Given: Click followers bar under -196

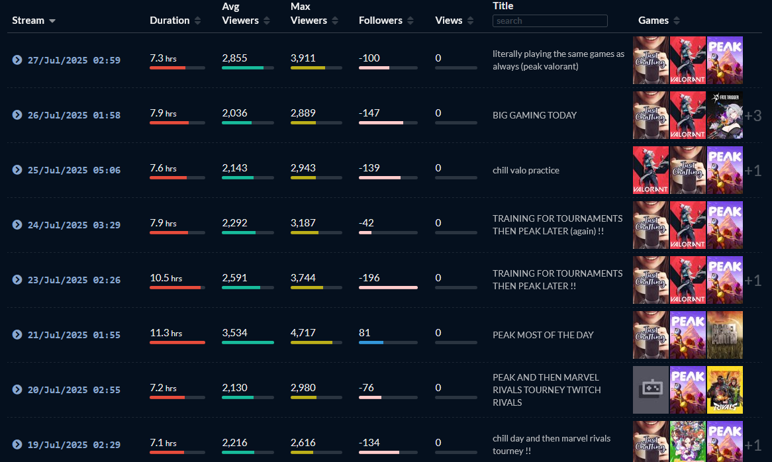Looking at the screenshot, I should click(388, 287).
